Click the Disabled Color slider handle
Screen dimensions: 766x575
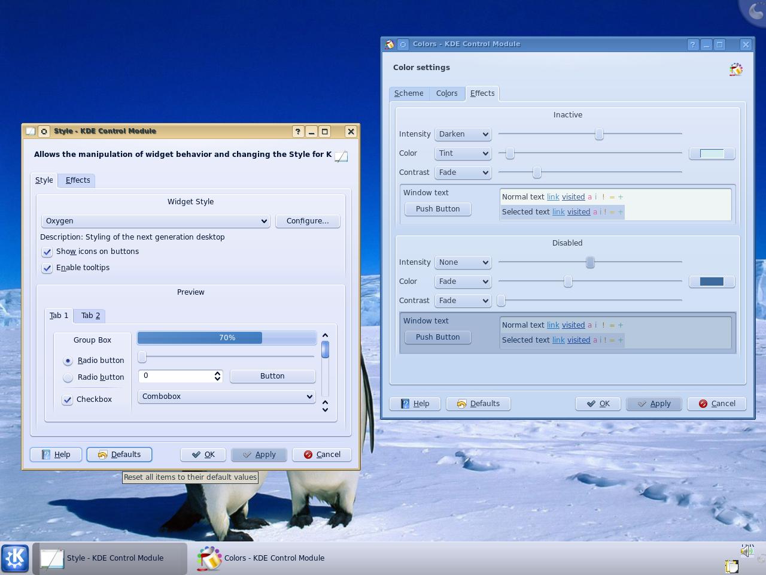coord(568,282)
